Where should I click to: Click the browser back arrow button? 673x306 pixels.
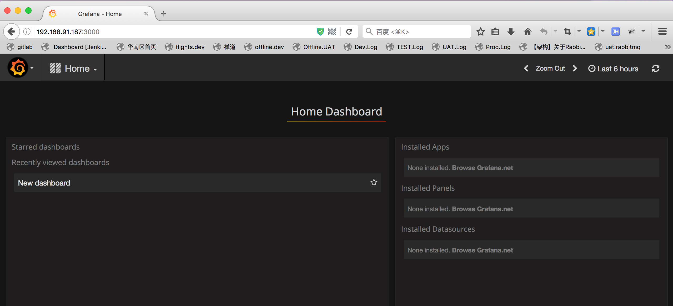11,32
